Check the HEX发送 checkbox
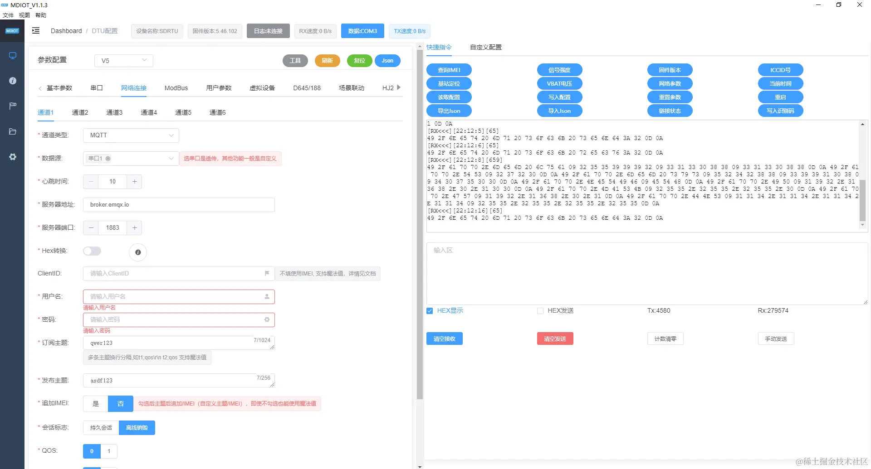Screen dimensions: 871x469 [x=540, y=311]
